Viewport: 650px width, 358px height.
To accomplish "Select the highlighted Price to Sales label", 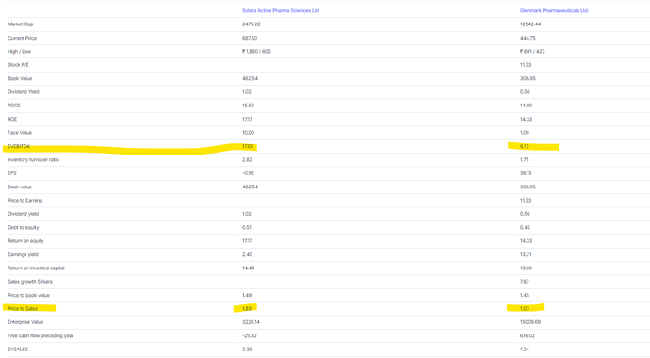I will 23,309.
